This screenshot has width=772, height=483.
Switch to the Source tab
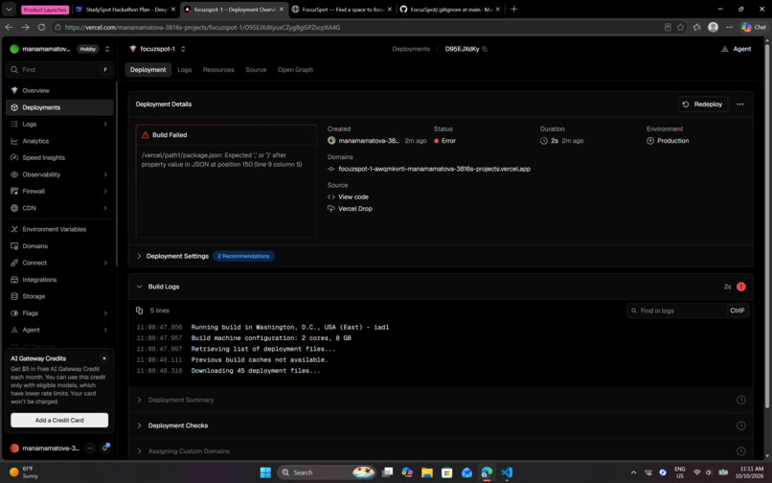pos(256,70)
